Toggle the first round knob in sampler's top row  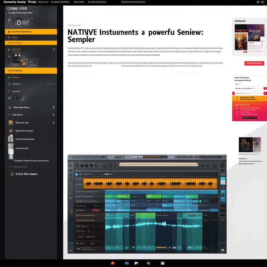pos(77,165)
